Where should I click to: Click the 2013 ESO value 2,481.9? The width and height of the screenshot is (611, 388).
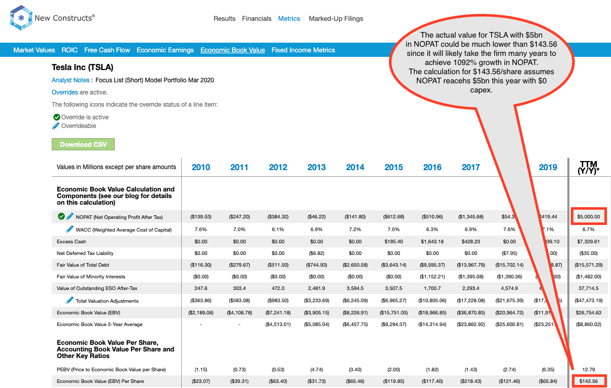pos(317,288)
